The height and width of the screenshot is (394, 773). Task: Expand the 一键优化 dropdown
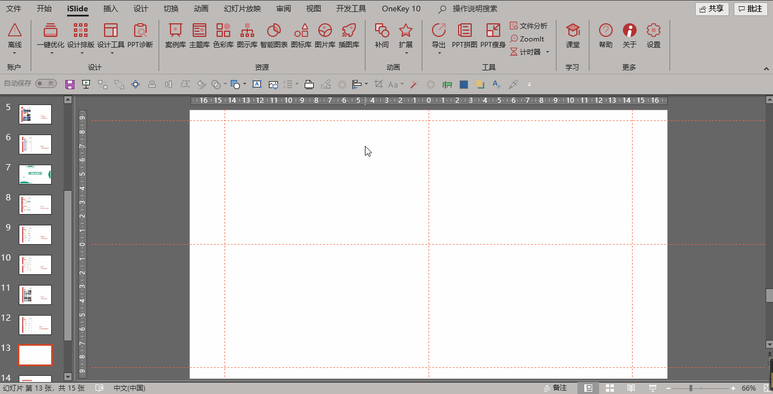pyautogui.click(x=51, y=53)
